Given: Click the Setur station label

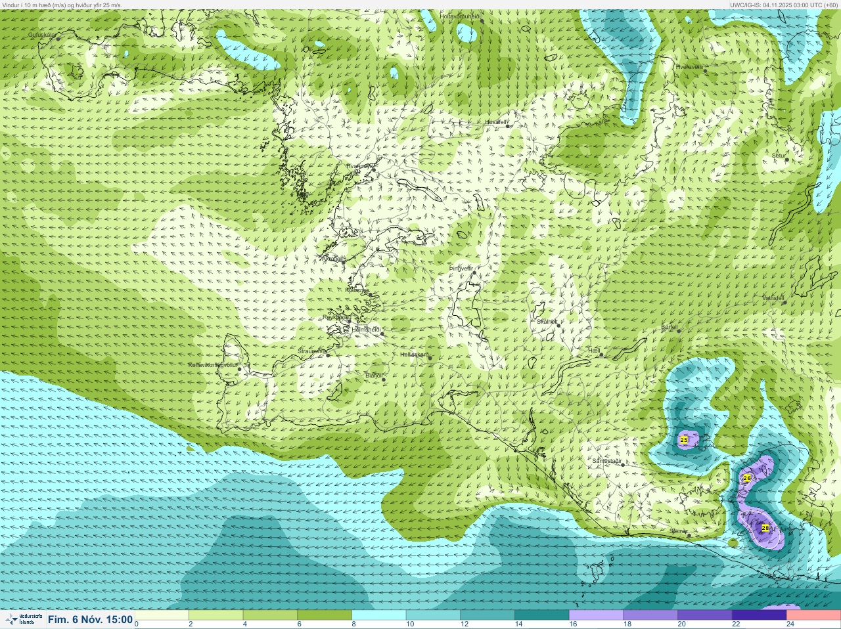Looking at the screenshot, I should coord(779,156).
